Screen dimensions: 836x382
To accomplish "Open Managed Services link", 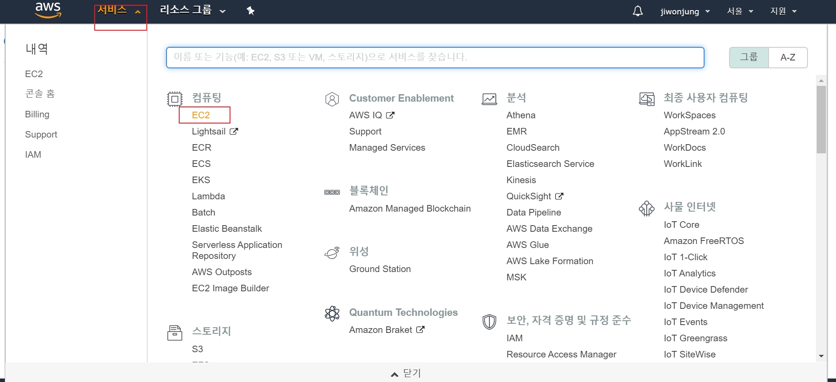I will pyautogui.click(x=387, y=148).
